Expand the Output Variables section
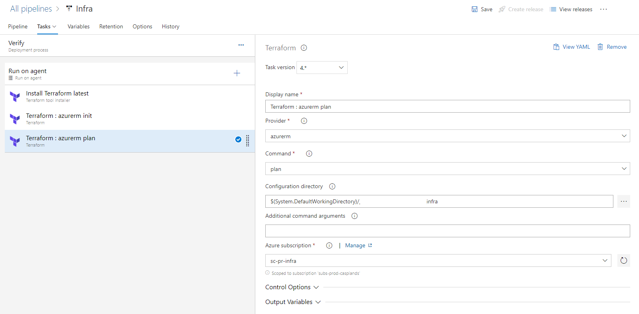The width and height of the screenshot is (639, 314). click(293, 302)
